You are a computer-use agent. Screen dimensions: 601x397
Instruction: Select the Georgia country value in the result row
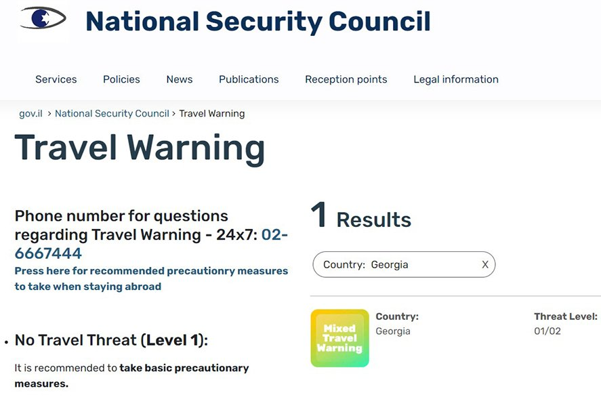click(393, 331)
